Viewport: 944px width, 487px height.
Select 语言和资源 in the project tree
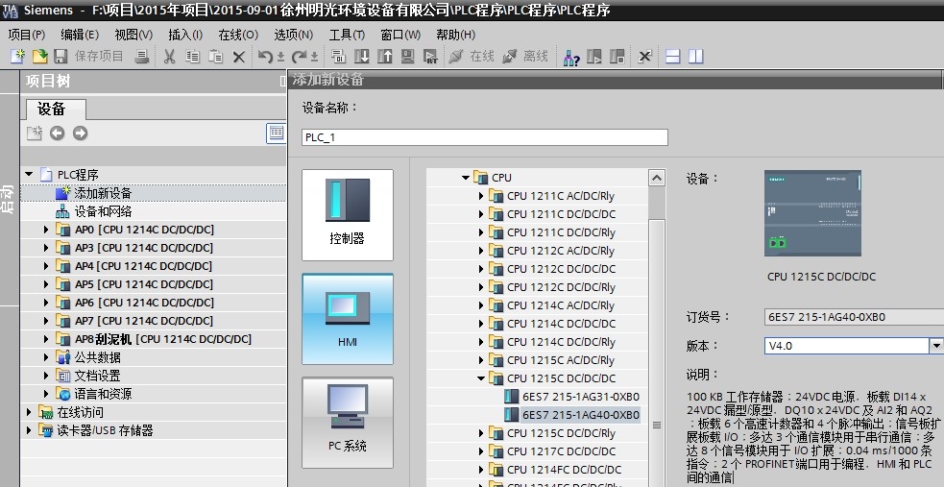pyautogui.click(x=103, y=394)
